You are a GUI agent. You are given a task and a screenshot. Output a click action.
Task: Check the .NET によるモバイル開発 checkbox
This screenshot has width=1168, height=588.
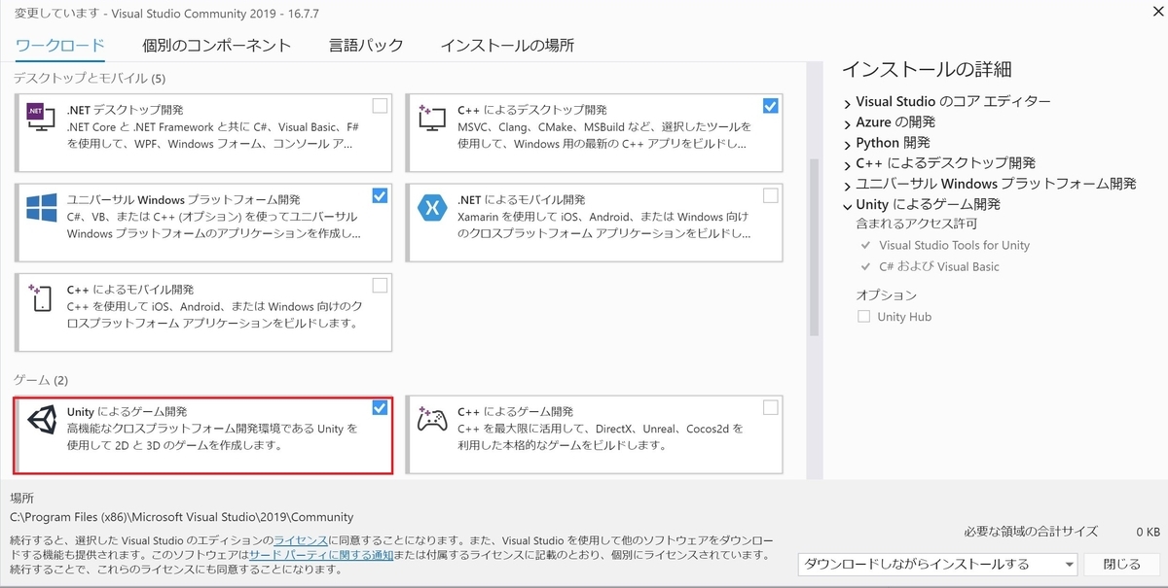click(x=771, y=195)
